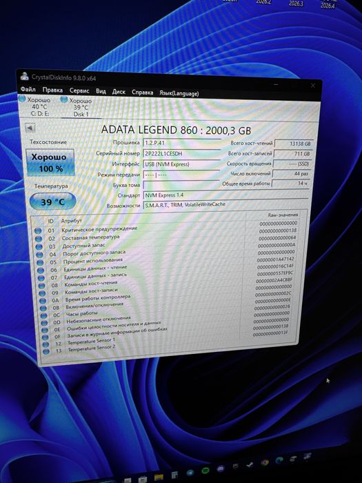Open File Explorer from the taskbar
362x483 pixels.
(x=159, y=477)
